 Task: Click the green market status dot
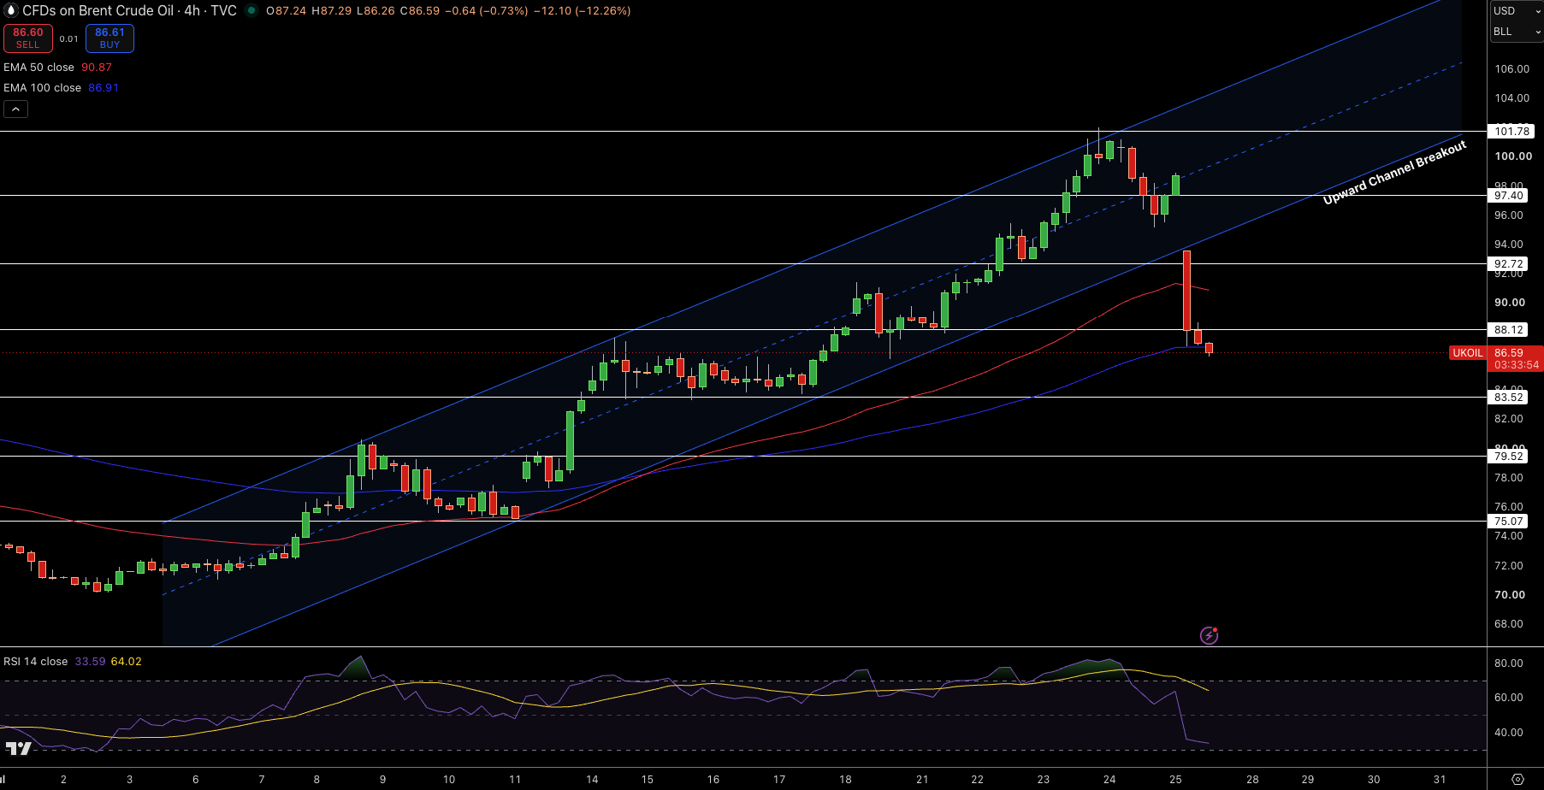click(x=251, y=11)
